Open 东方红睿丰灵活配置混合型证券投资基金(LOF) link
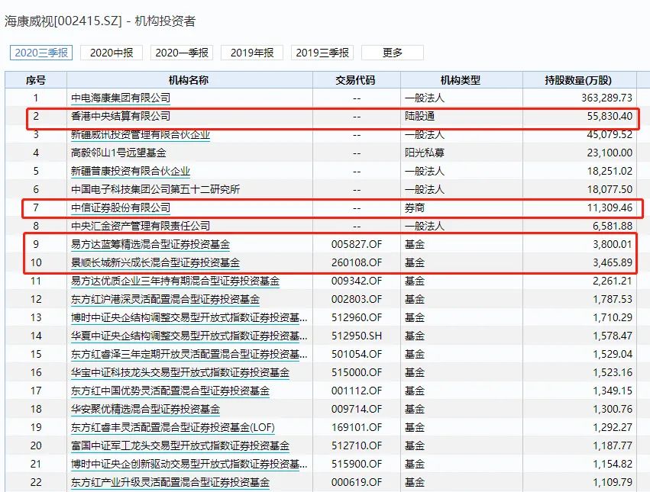The height and width of the screenshot is (492, 650). (173, 427)
